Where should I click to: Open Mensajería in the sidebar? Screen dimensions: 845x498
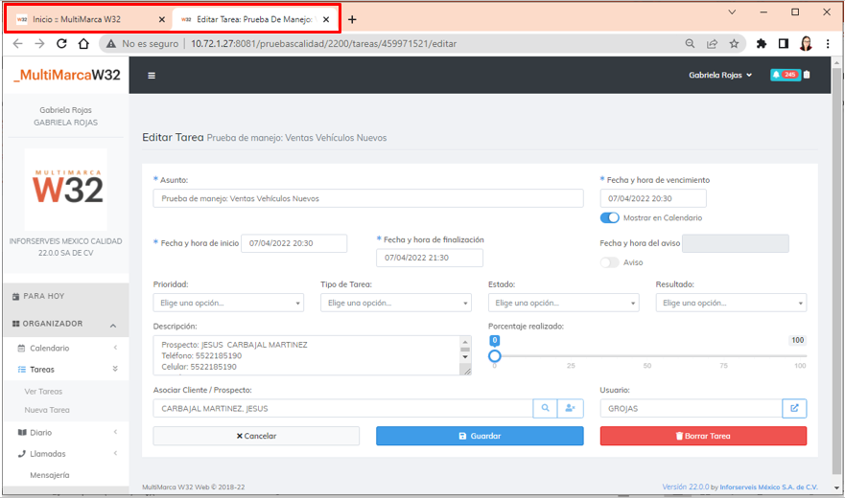[50, 475]
